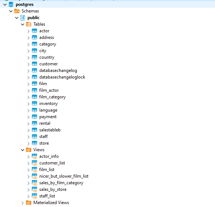Expand the databasechangeloglock table node
The width and height of the screenshot is (215, 207).
(29, 77)
